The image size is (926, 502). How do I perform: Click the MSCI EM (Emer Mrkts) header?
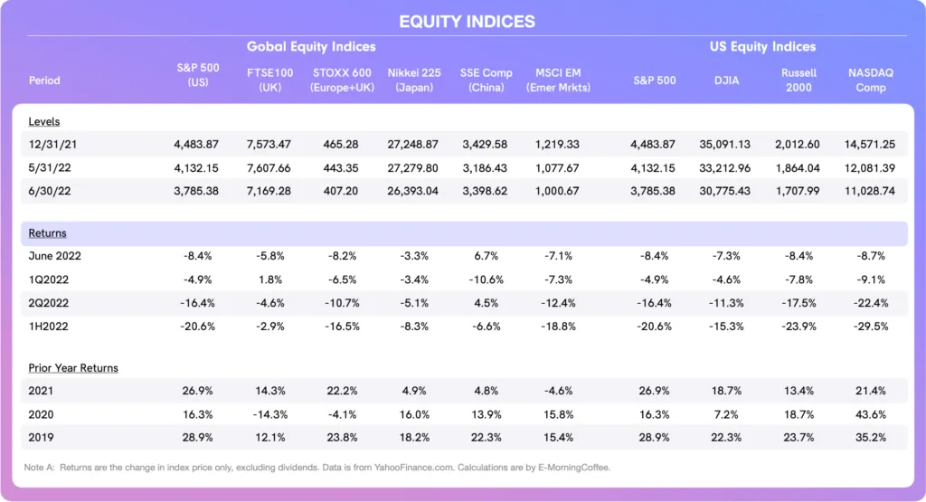pyautogui.click(x=558, y=81)
